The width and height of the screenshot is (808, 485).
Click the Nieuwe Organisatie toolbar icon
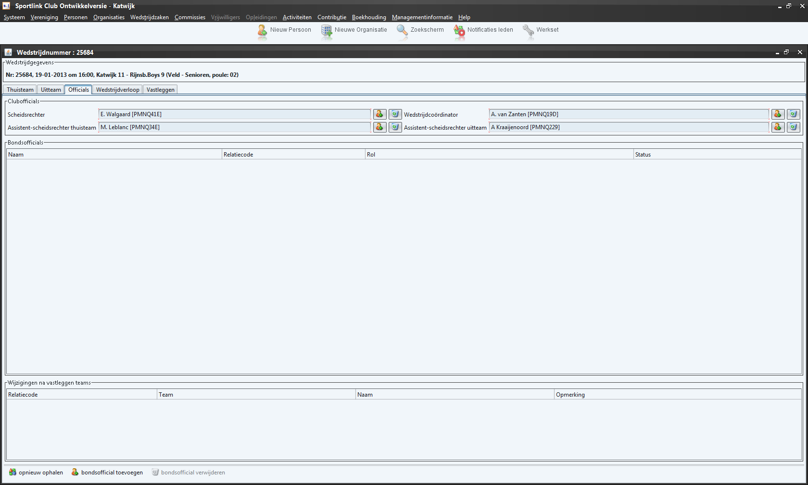coord(327,30)
